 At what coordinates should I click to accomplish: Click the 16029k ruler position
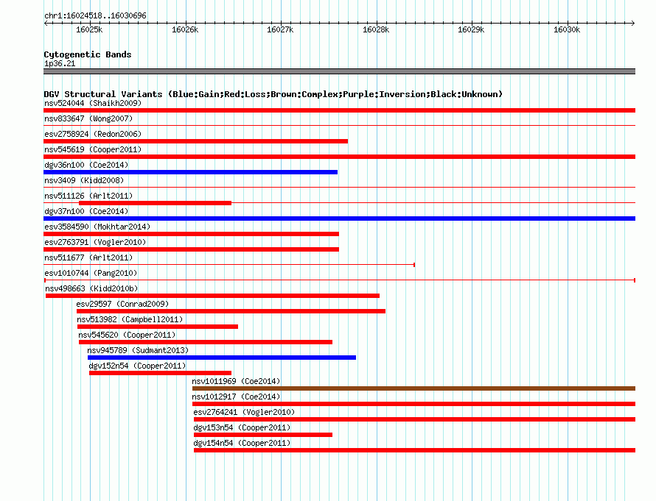(x=471, y=29)
